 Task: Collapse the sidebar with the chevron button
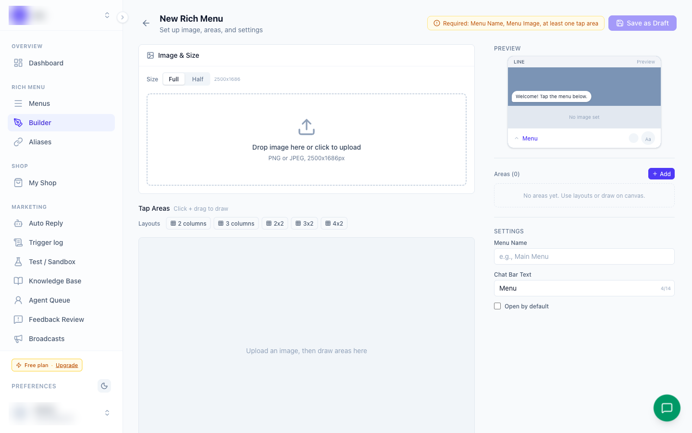(123, 17)
